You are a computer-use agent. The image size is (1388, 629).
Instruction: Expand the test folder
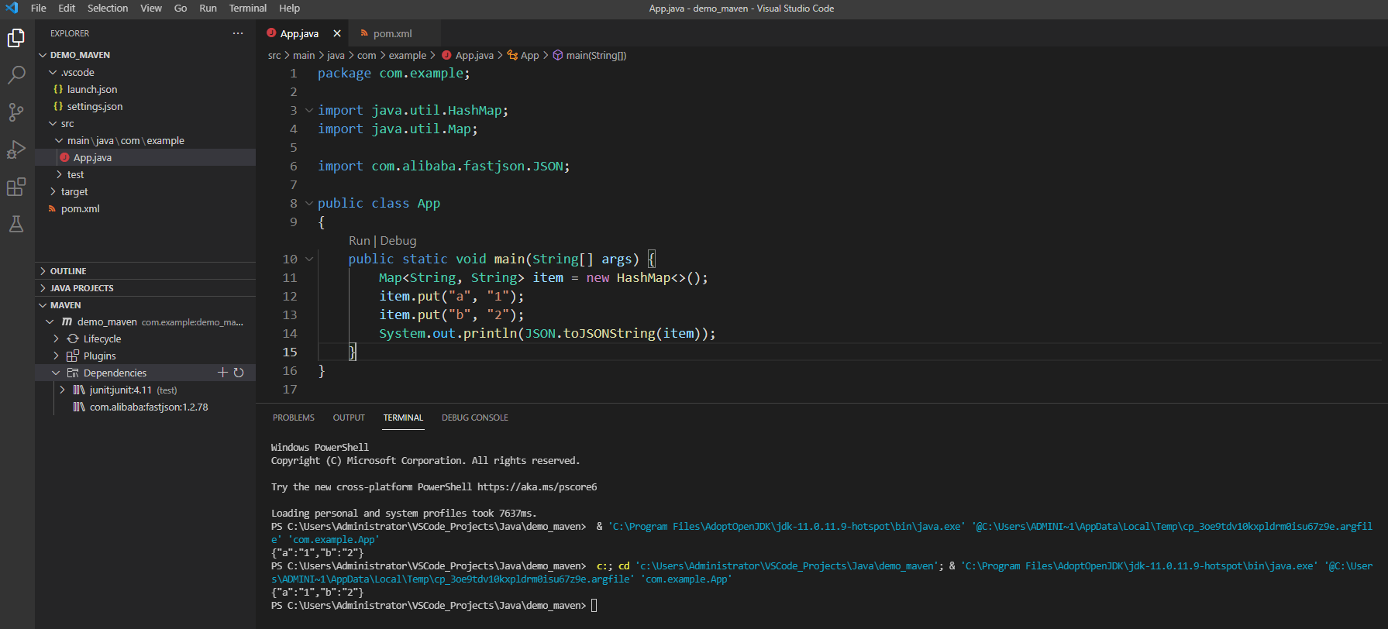(59, 174)
